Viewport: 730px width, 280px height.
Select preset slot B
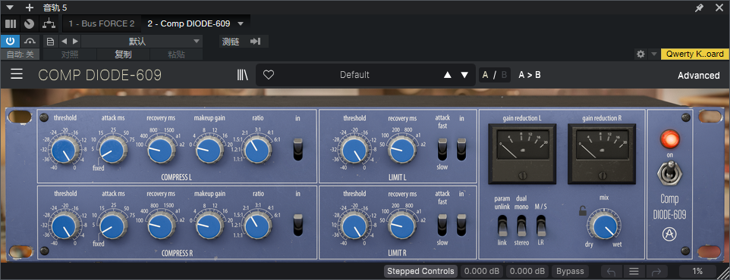[504, 75]
